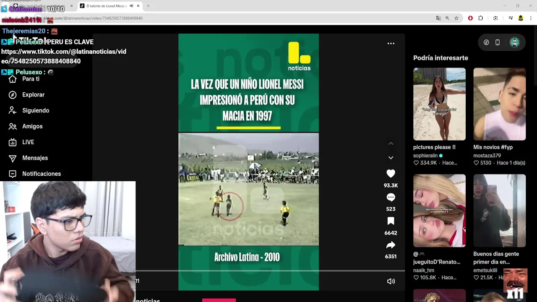Go to previous video with up chevron

(x=391, y=143)
